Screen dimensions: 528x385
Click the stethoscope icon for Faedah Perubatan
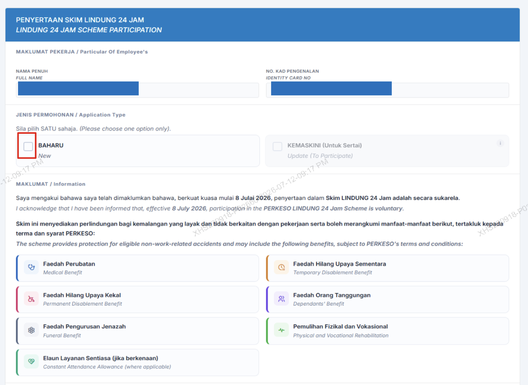coord(31,267)
